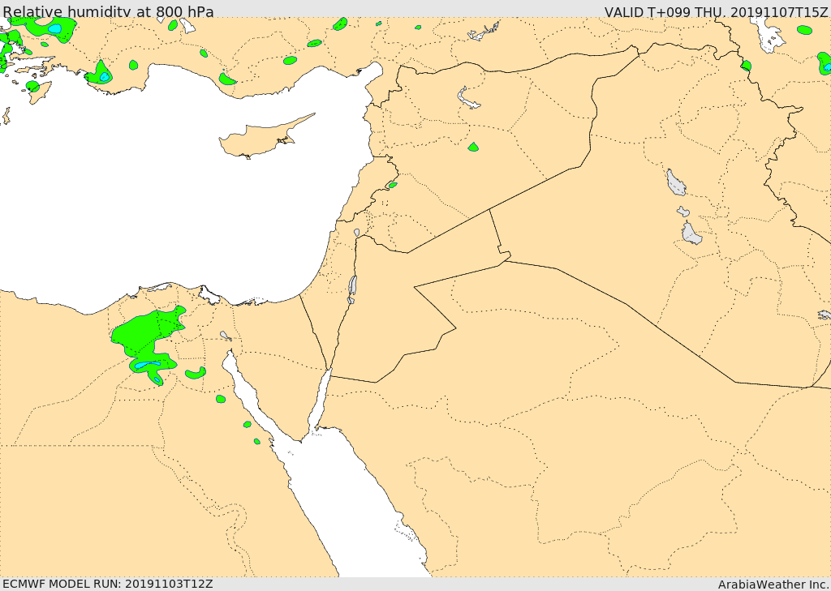Click the 'ArabiaWeather Inc' credit text
The width and height of the screenshot is (831, 591).
tap(773, 585)
